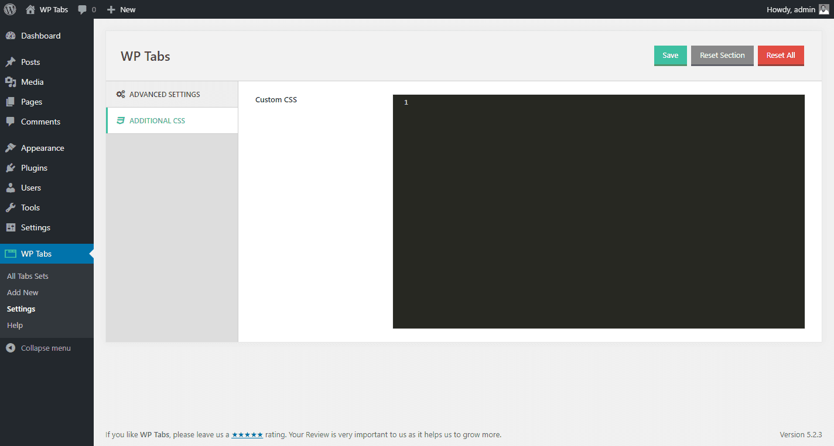Image resolution: width=834 pixels, height=446 pixels.
Task: Open the Appearance menu
Action: tap(47, 148)
